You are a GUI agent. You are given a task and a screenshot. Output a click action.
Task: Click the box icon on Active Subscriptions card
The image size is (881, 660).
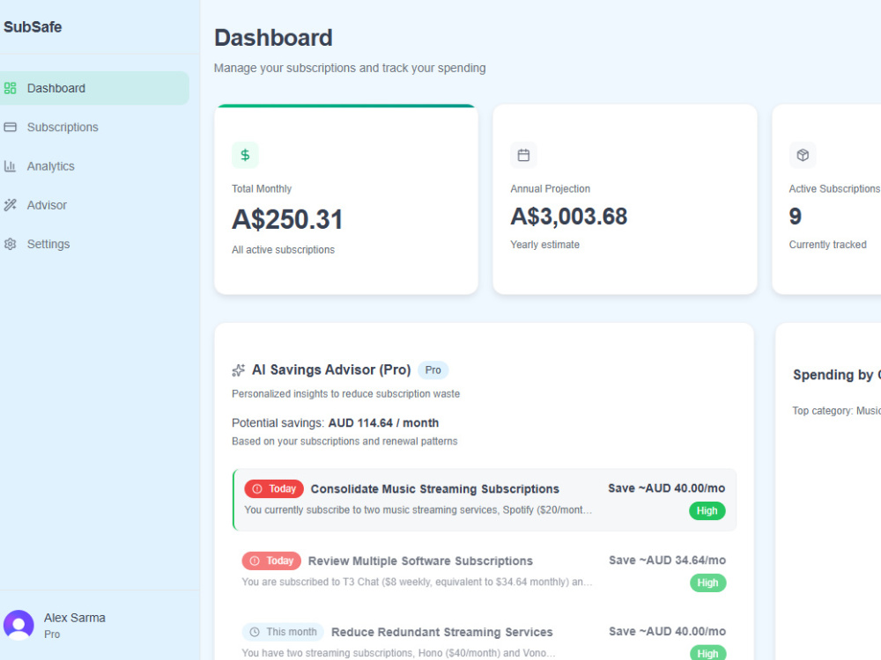tap(803, 155)
